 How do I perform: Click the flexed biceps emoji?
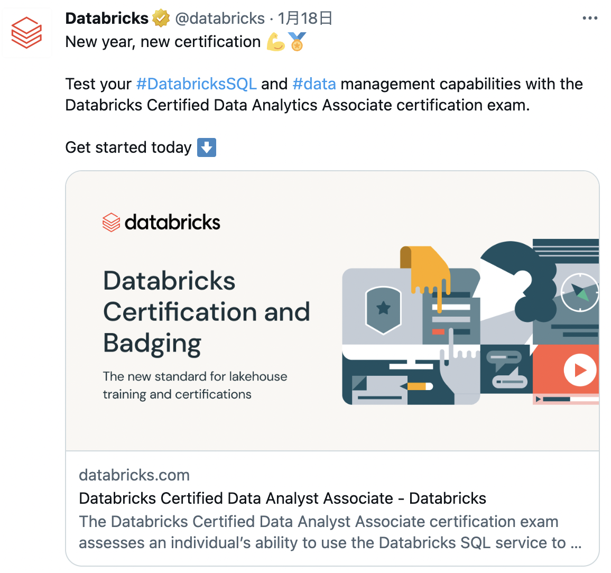coord(275,42)
